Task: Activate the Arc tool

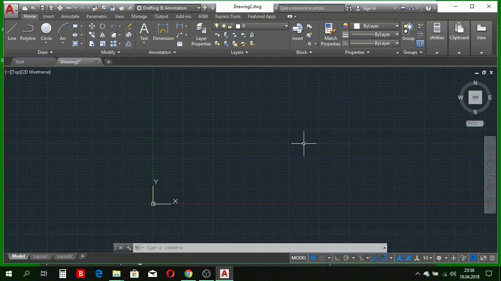Action: pos(63,32)
